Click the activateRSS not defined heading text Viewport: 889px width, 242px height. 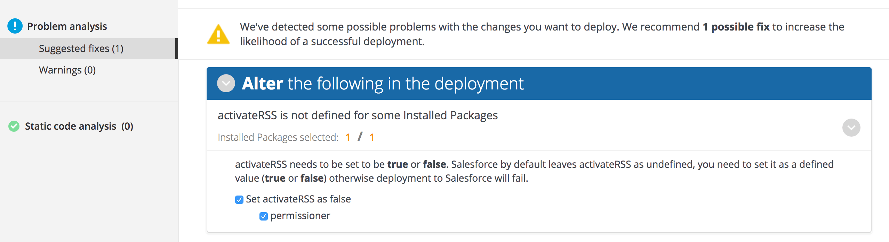point(358,115)
